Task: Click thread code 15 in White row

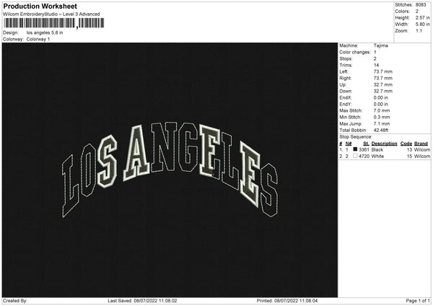Action: tap(409, 157)
